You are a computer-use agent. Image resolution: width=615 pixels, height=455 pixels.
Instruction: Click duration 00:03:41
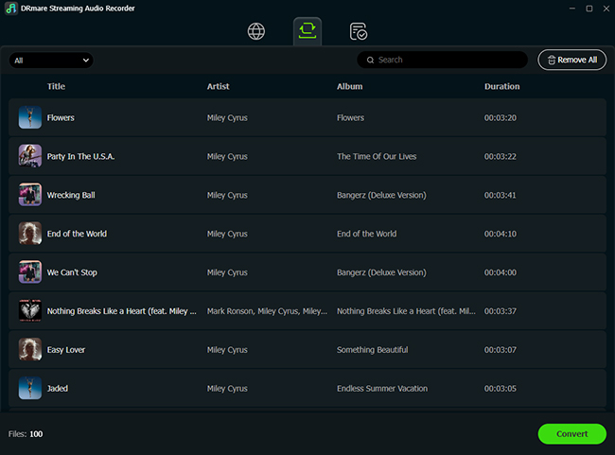[501, 195]
